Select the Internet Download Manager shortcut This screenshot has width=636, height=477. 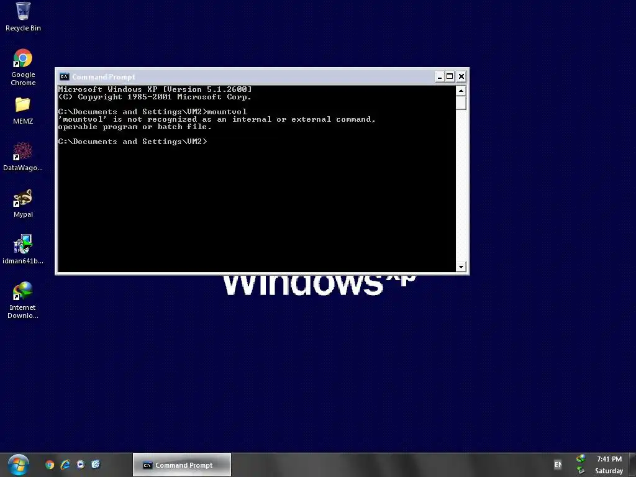coord(23,300)
